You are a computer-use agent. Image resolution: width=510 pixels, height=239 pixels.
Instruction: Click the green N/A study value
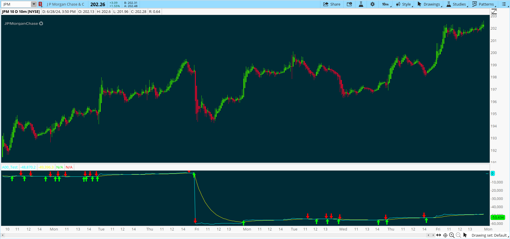(60, 167)
